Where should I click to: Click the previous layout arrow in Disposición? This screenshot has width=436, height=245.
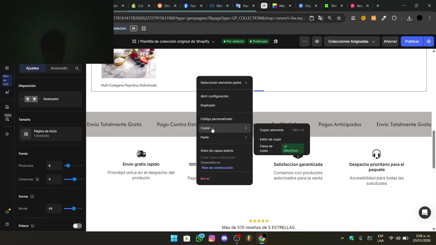point(22,99)
